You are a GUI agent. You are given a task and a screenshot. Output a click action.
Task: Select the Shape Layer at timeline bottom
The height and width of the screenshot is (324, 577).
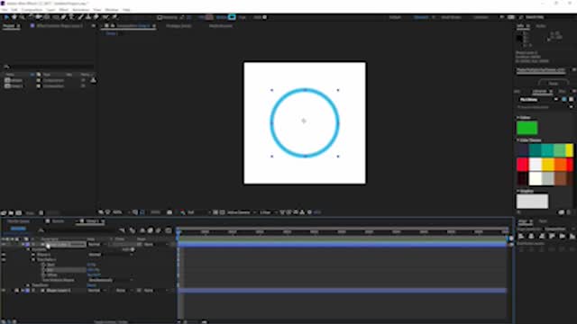pos(59,290)
